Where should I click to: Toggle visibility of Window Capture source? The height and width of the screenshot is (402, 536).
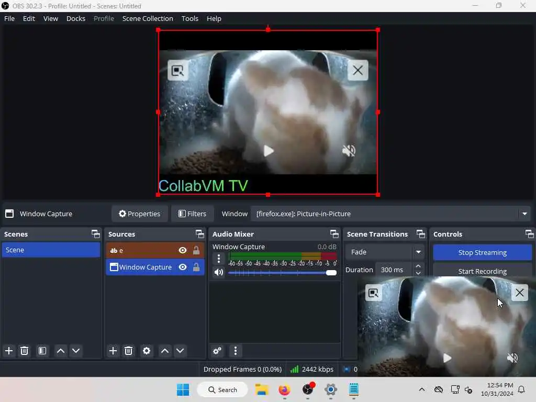183,267
